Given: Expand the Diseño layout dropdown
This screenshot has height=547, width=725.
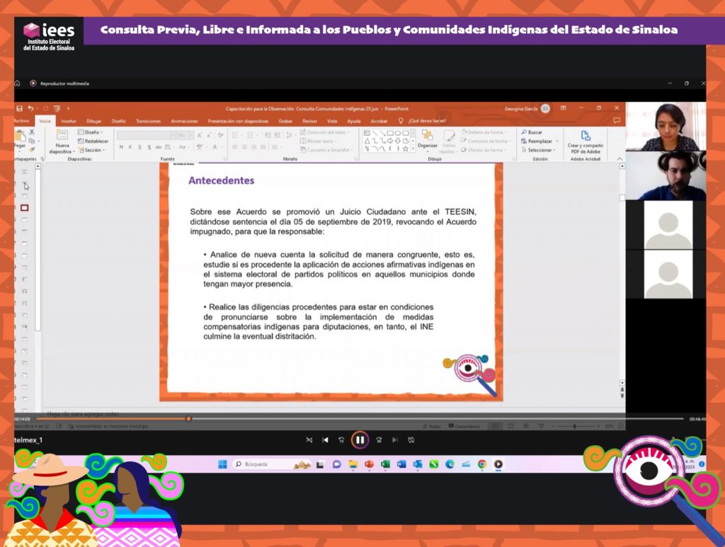Looking at the screenshot, I should coord(93,132).
